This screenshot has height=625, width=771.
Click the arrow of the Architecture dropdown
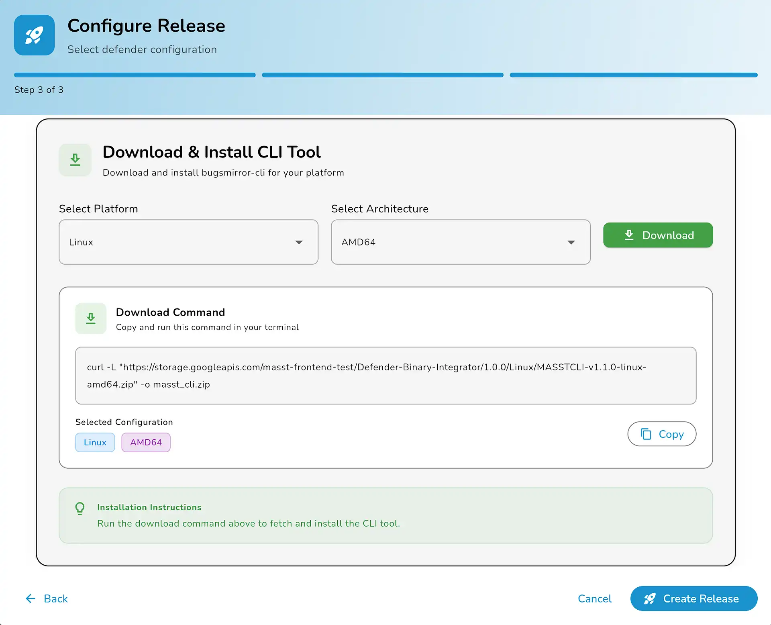pyautogui.click(x=571, y=242)
